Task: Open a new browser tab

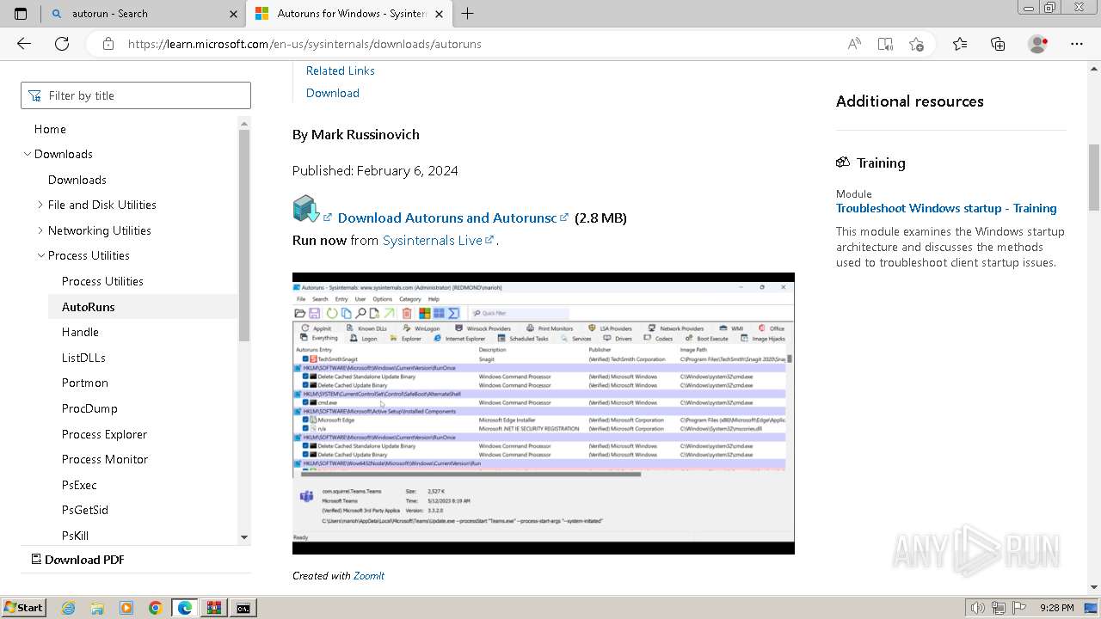Action: 467,14
